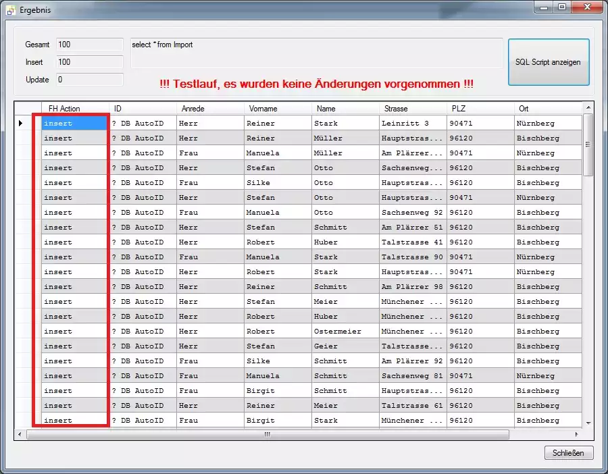608x474 pixels.
Task: Maximize the Ergebnis window
Action: pyautogui.click(x=562, y=7)
